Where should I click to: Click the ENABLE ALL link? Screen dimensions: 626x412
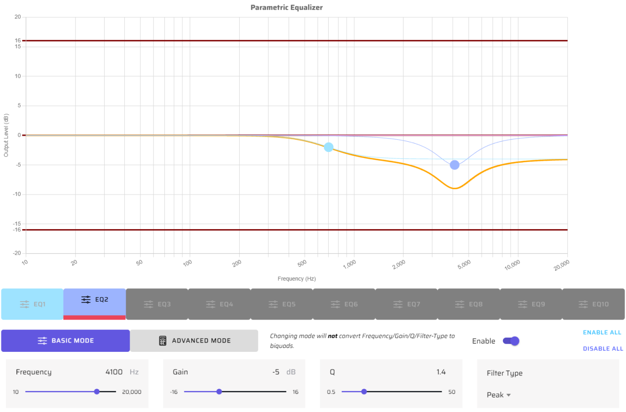tap(602, 332)
